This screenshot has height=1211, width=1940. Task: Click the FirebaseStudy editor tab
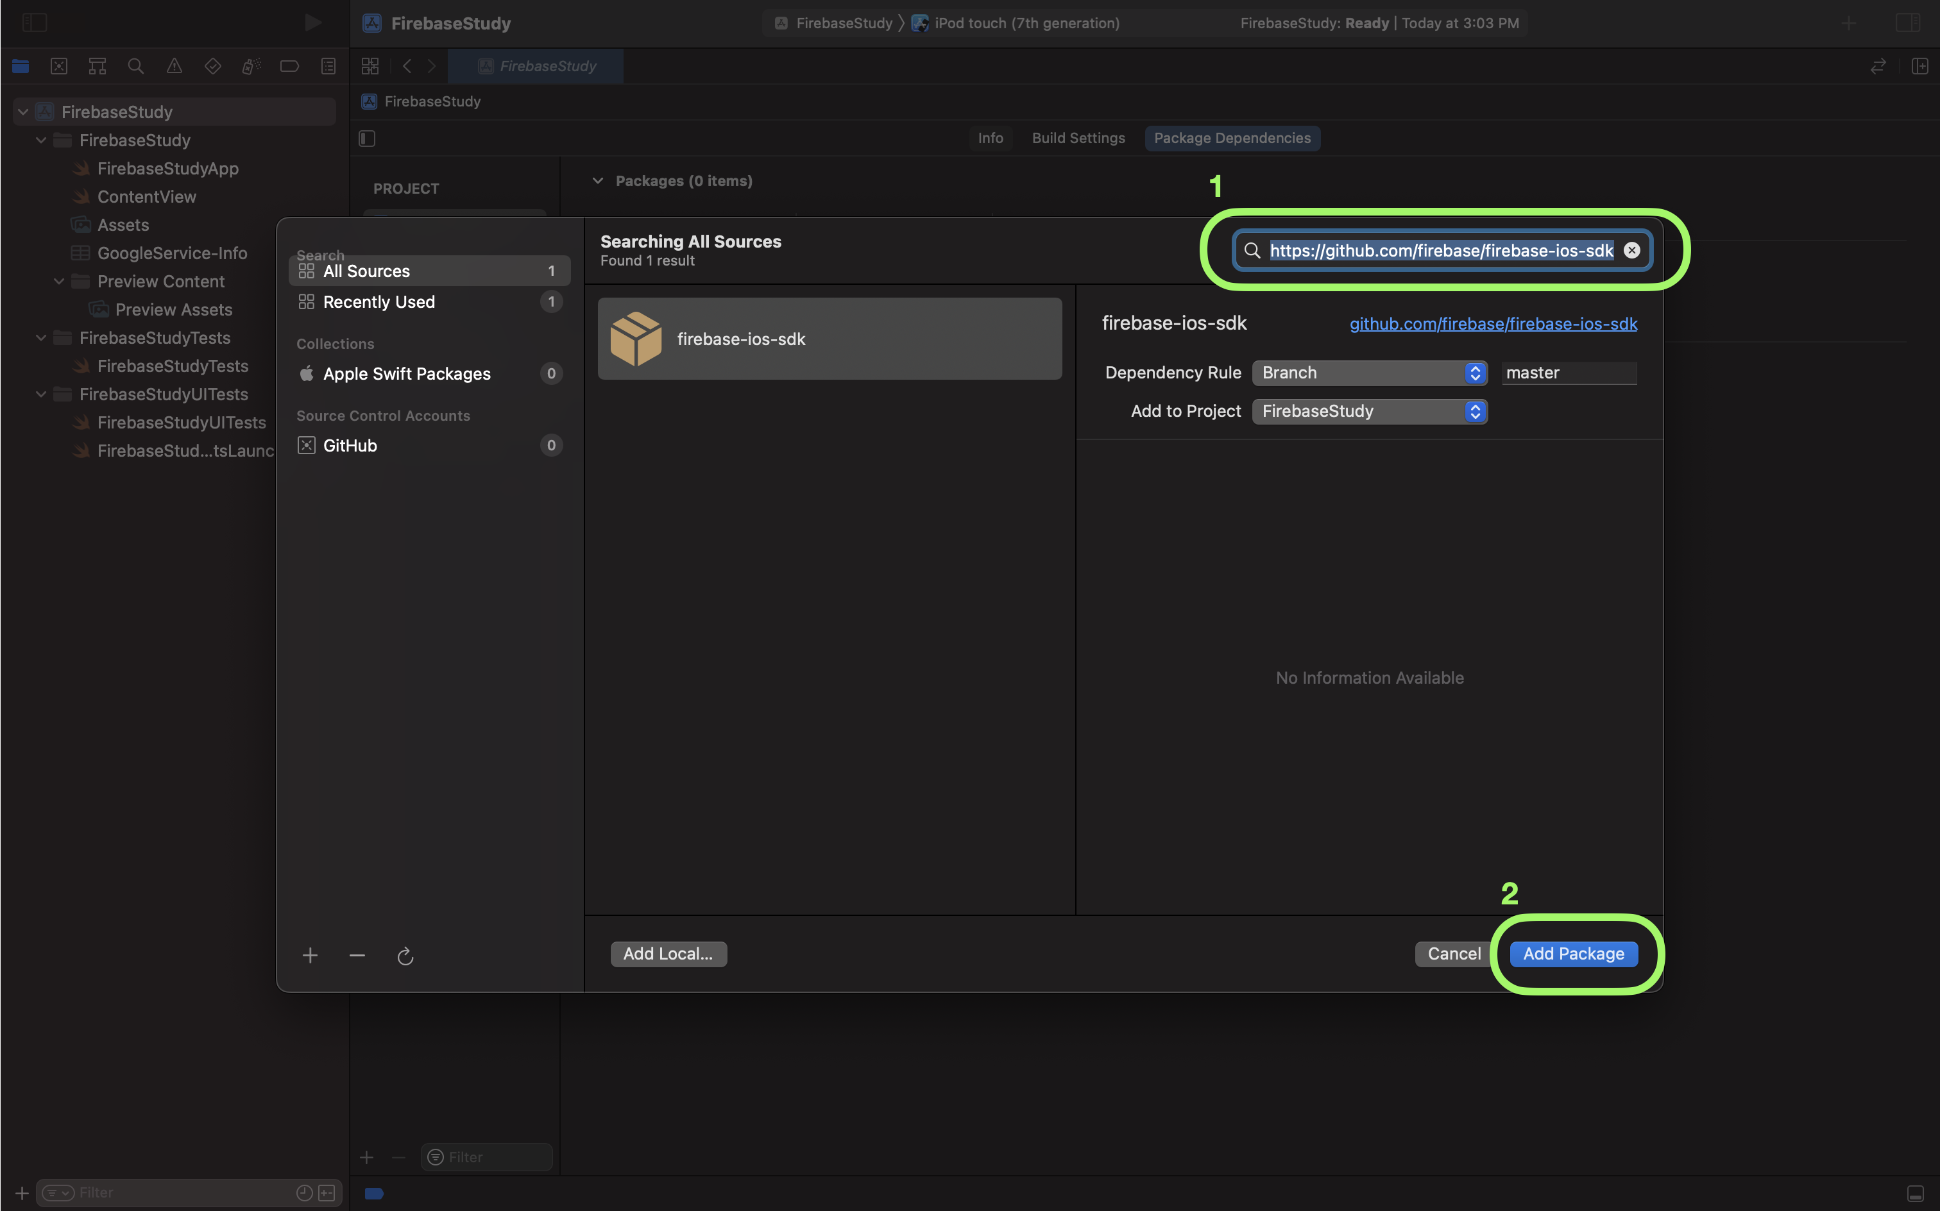[x=536, y=67]
